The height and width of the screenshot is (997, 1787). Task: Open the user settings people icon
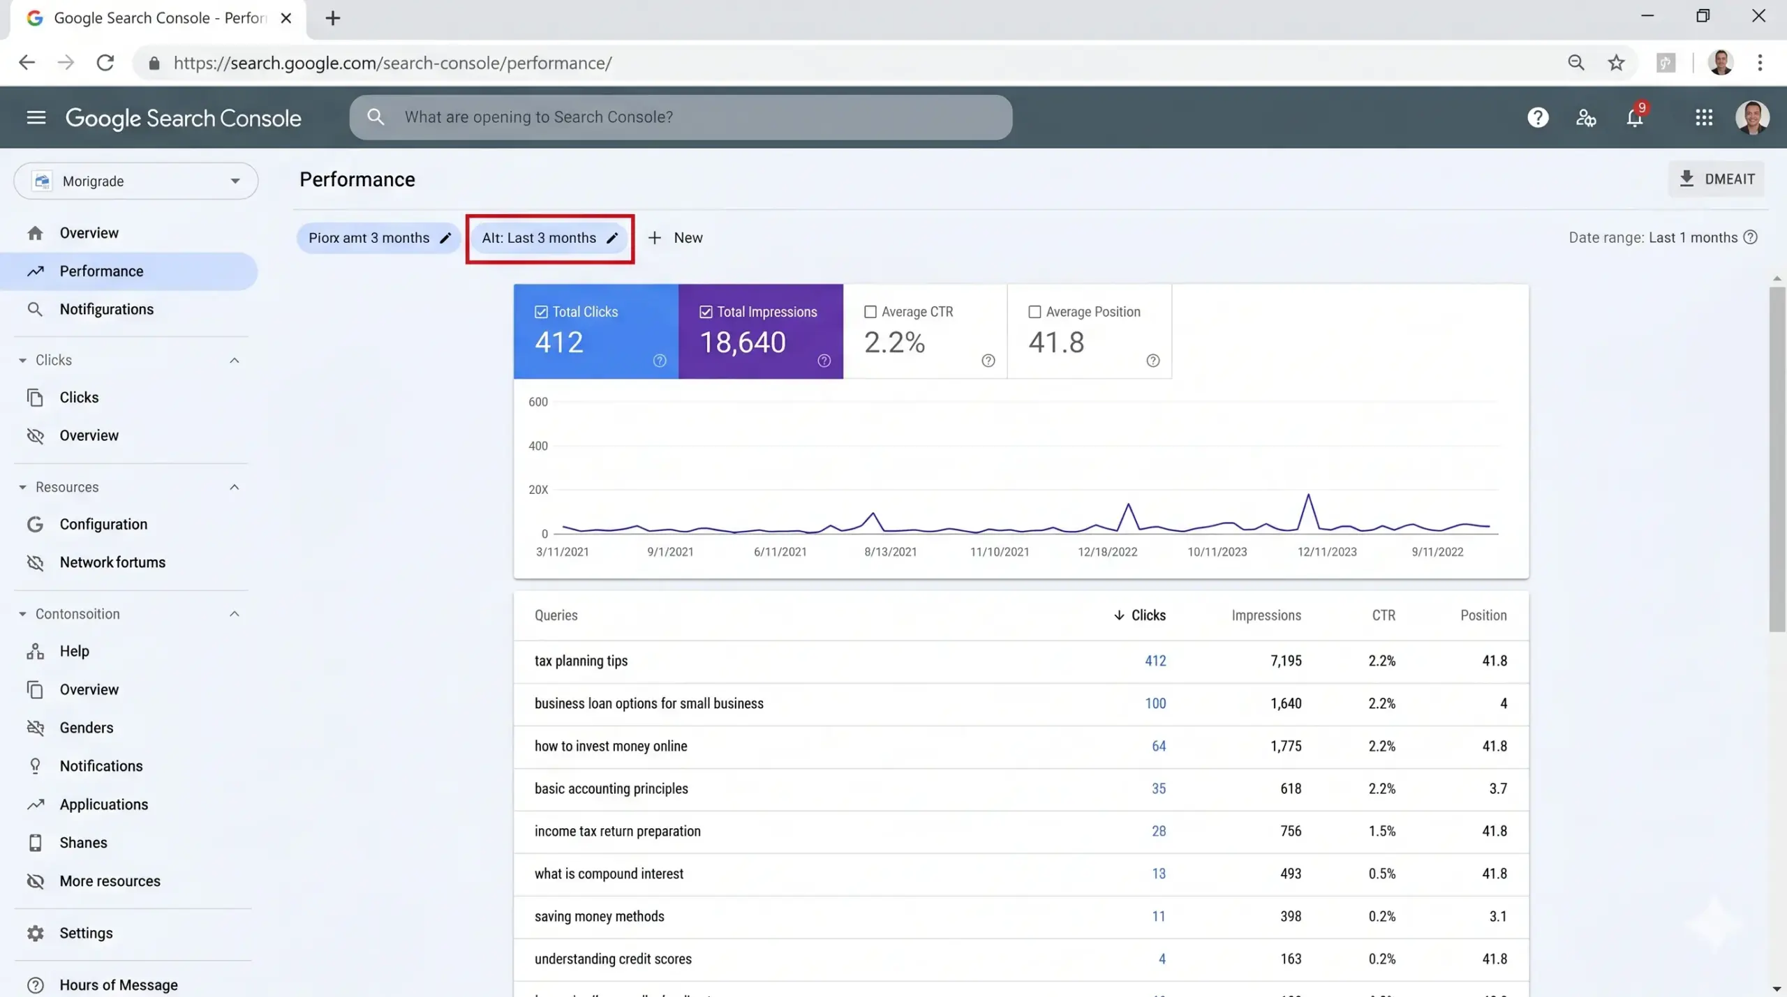tap(1586, 117)
